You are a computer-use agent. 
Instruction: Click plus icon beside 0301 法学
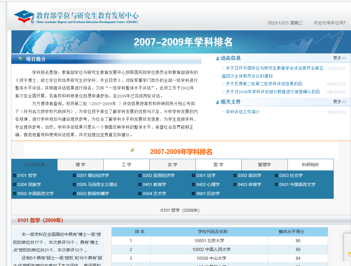coord(193,176)
